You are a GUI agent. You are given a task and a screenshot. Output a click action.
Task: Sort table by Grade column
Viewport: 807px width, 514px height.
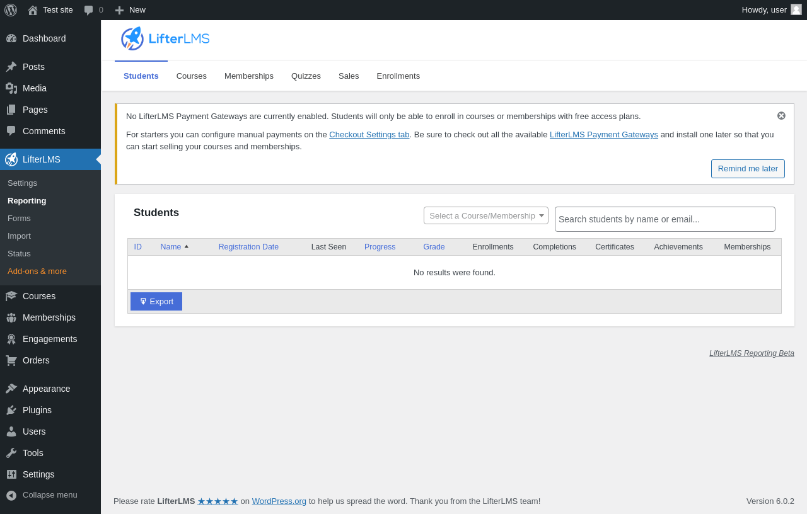pyautogui.click(x=434, y=247)
